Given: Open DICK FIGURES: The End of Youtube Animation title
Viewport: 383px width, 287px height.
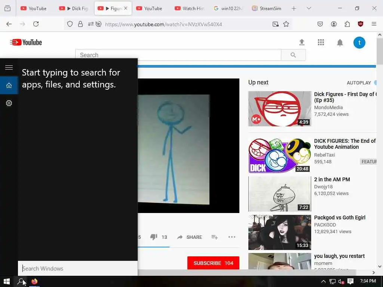Looking at the screenshot, I should pyautogui.click(x=344, y=144).
